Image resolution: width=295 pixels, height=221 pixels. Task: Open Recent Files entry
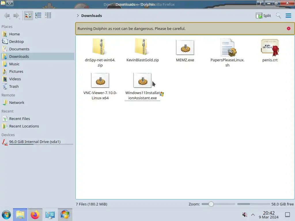click(37, 119)
